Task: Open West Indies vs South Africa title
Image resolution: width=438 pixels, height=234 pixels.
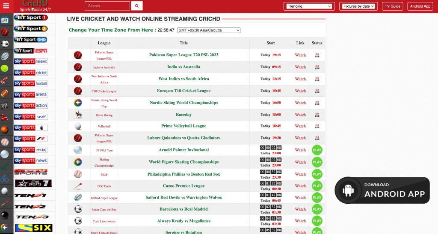Action: [x=183, y=79]
